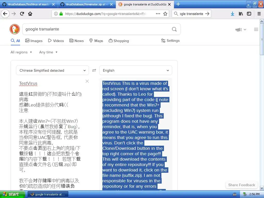
Task: Click the TestVirus word in source text
Action: click(x=28, y=83)
